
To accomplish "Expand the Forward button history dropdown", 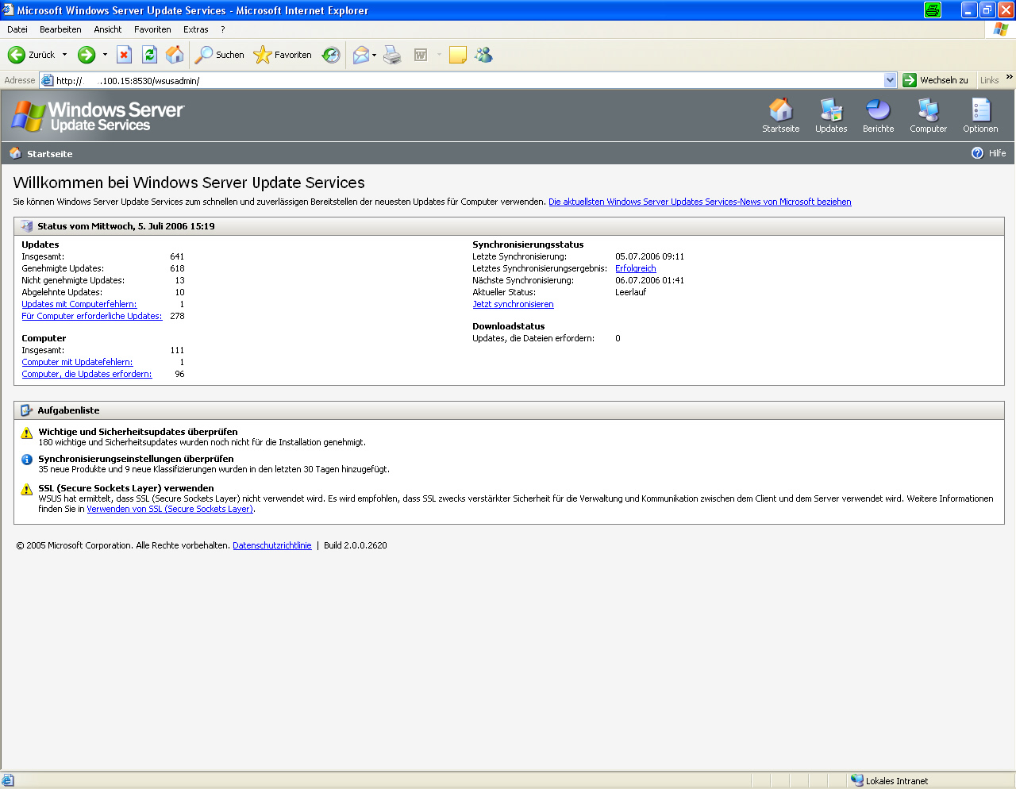I will [x=105, y=55].
